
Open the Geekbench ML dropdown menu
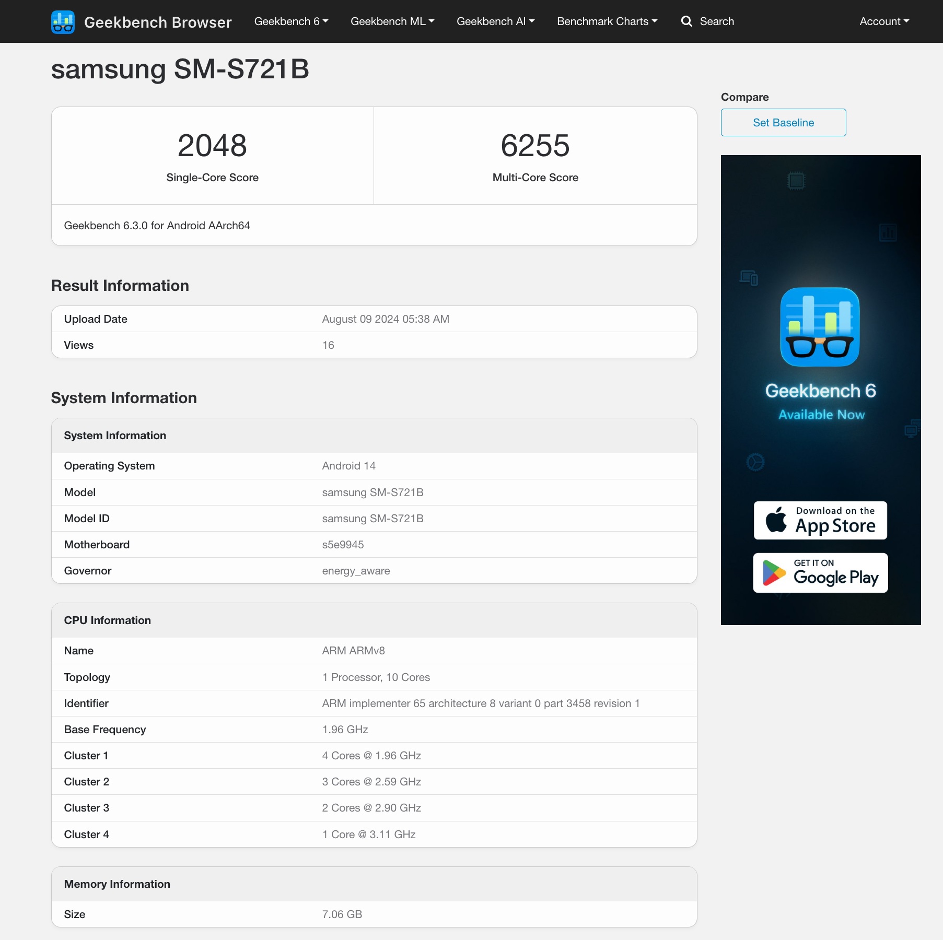392,21
